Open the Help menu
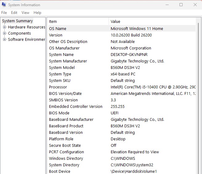Screen dimensions: 202x174 [x=37, y=13]
